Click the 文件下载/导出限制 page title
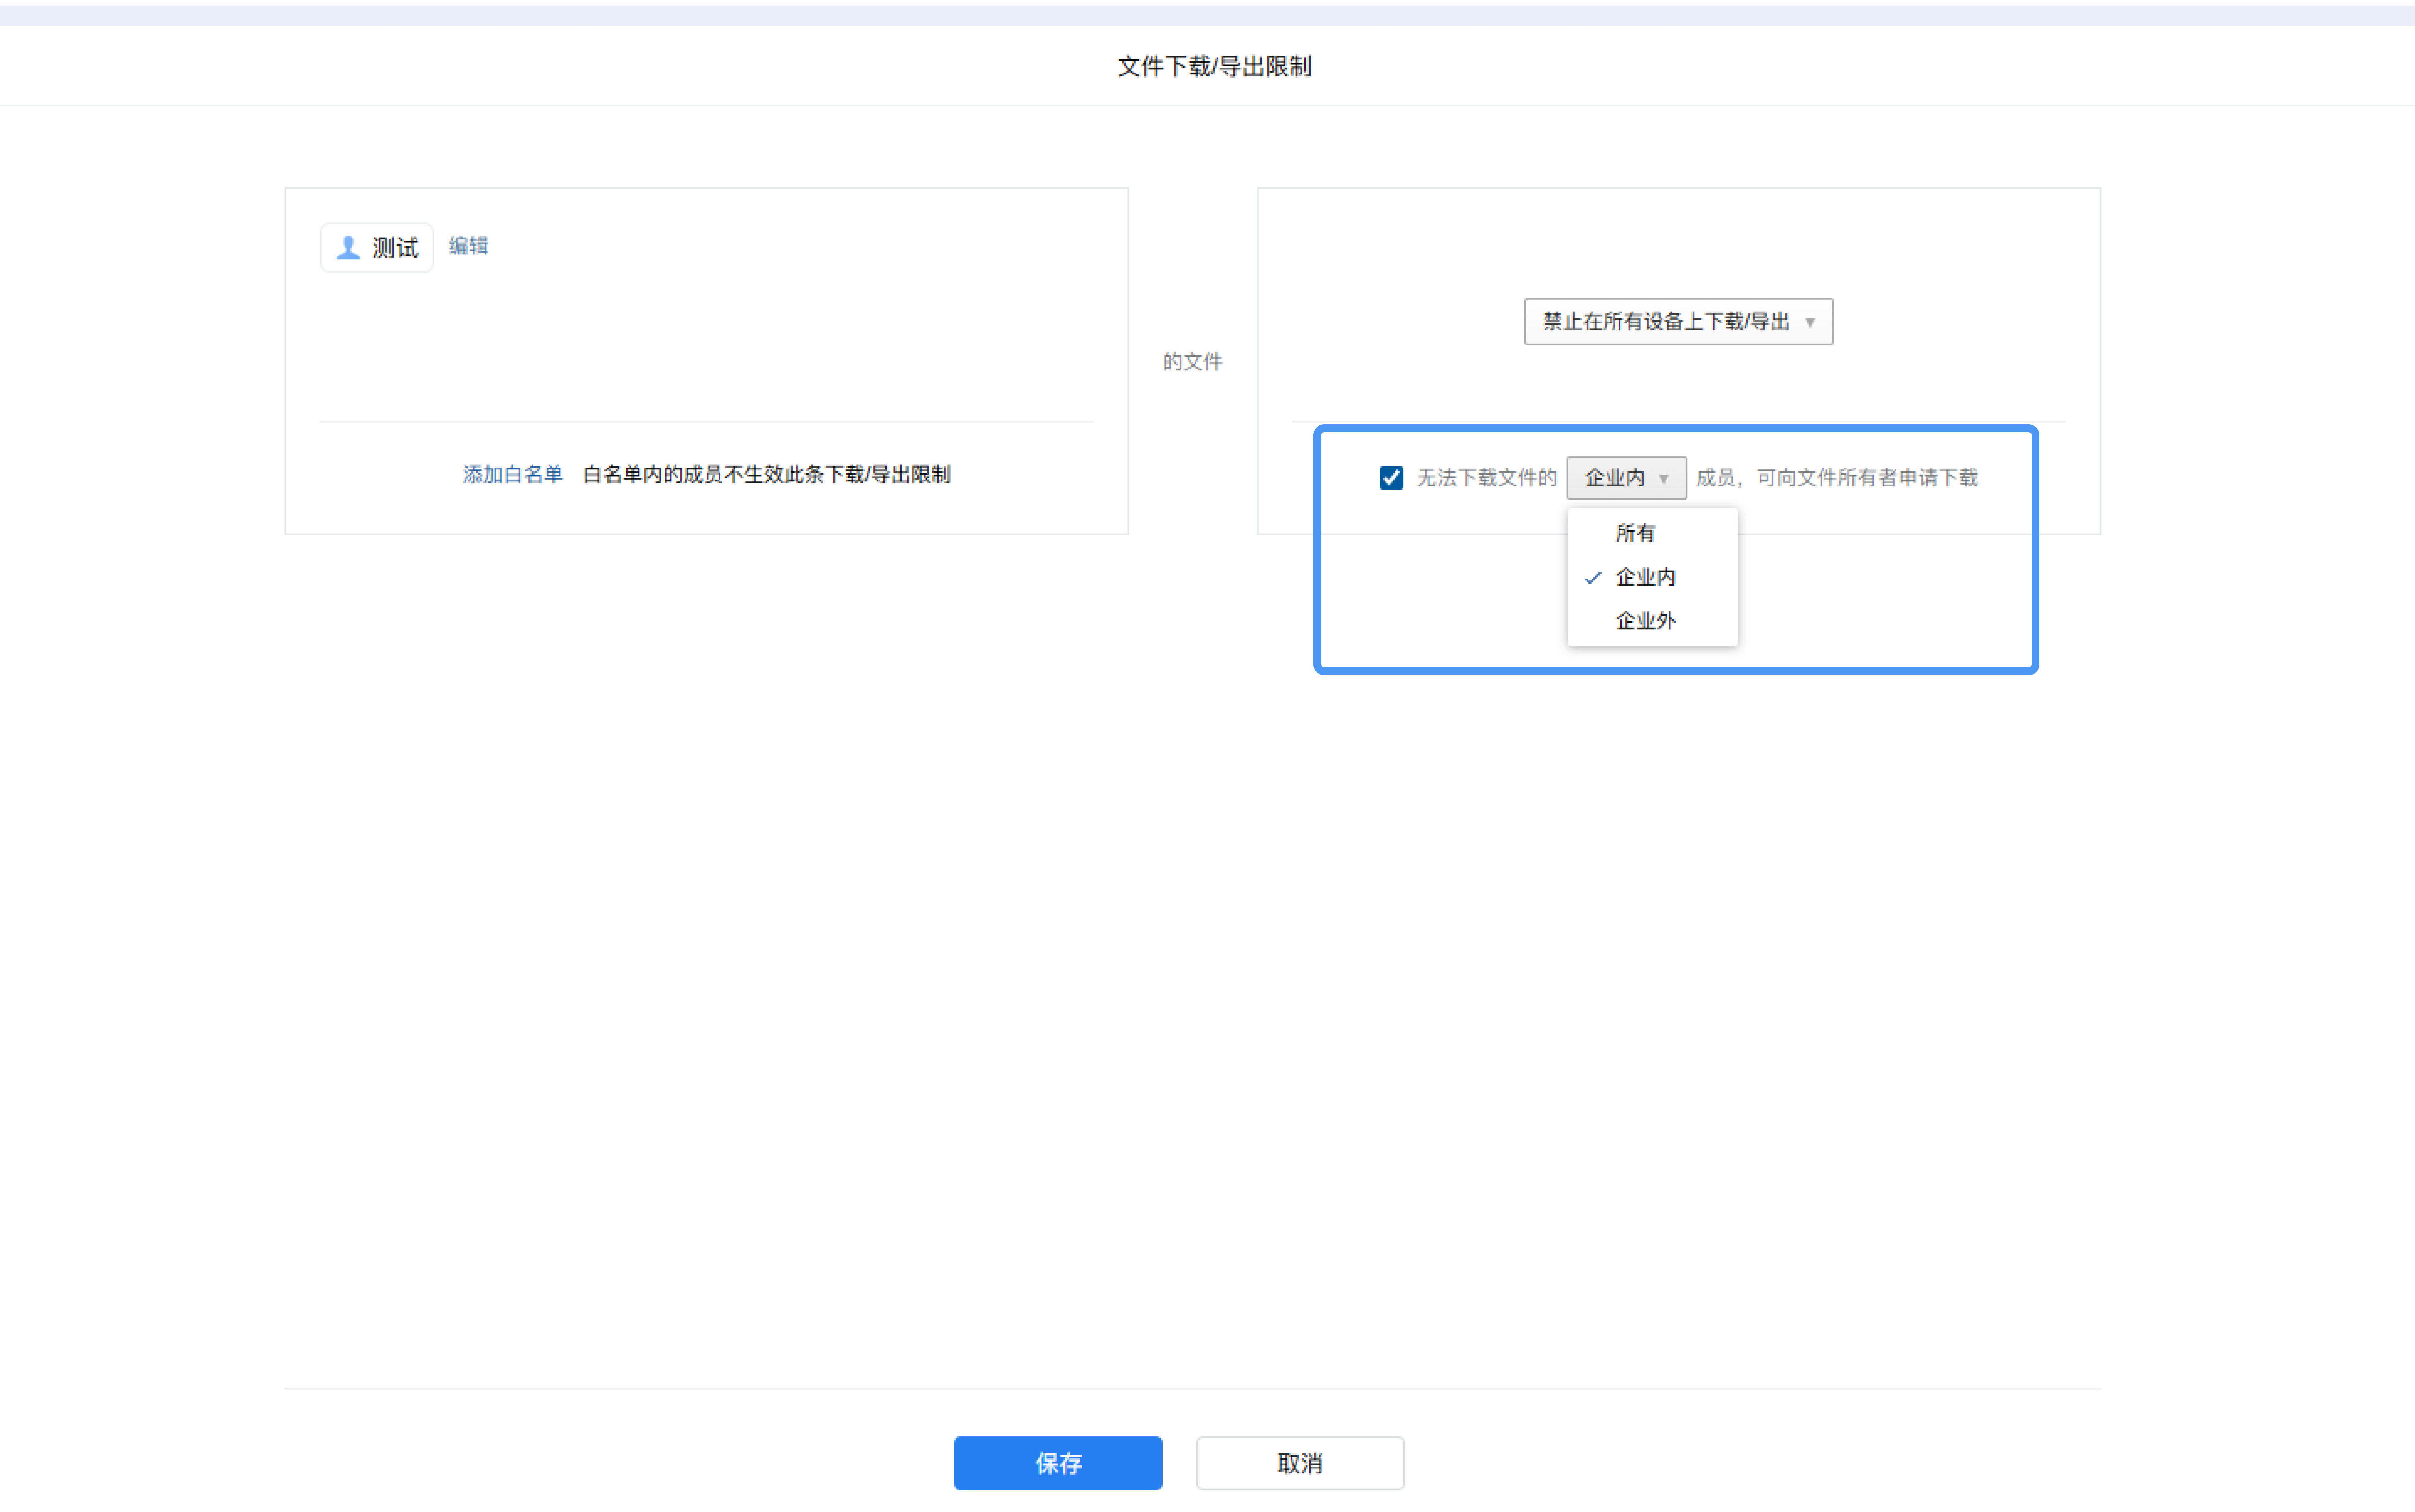 (x=1215, y=66)
